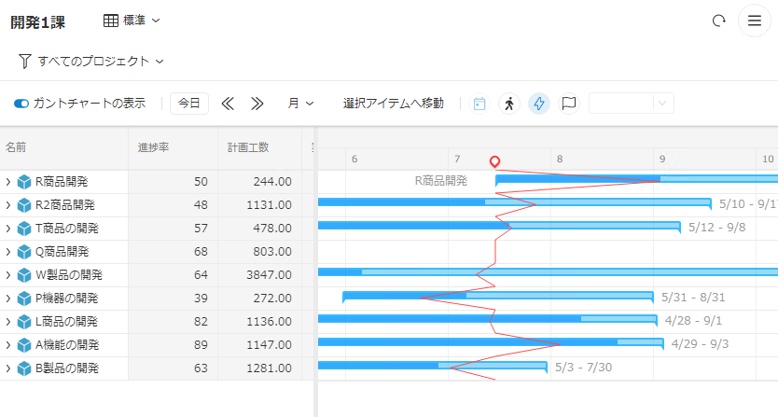The image size is (778, 417).
Task: Click the 今日 button
Action: point(188,104)
